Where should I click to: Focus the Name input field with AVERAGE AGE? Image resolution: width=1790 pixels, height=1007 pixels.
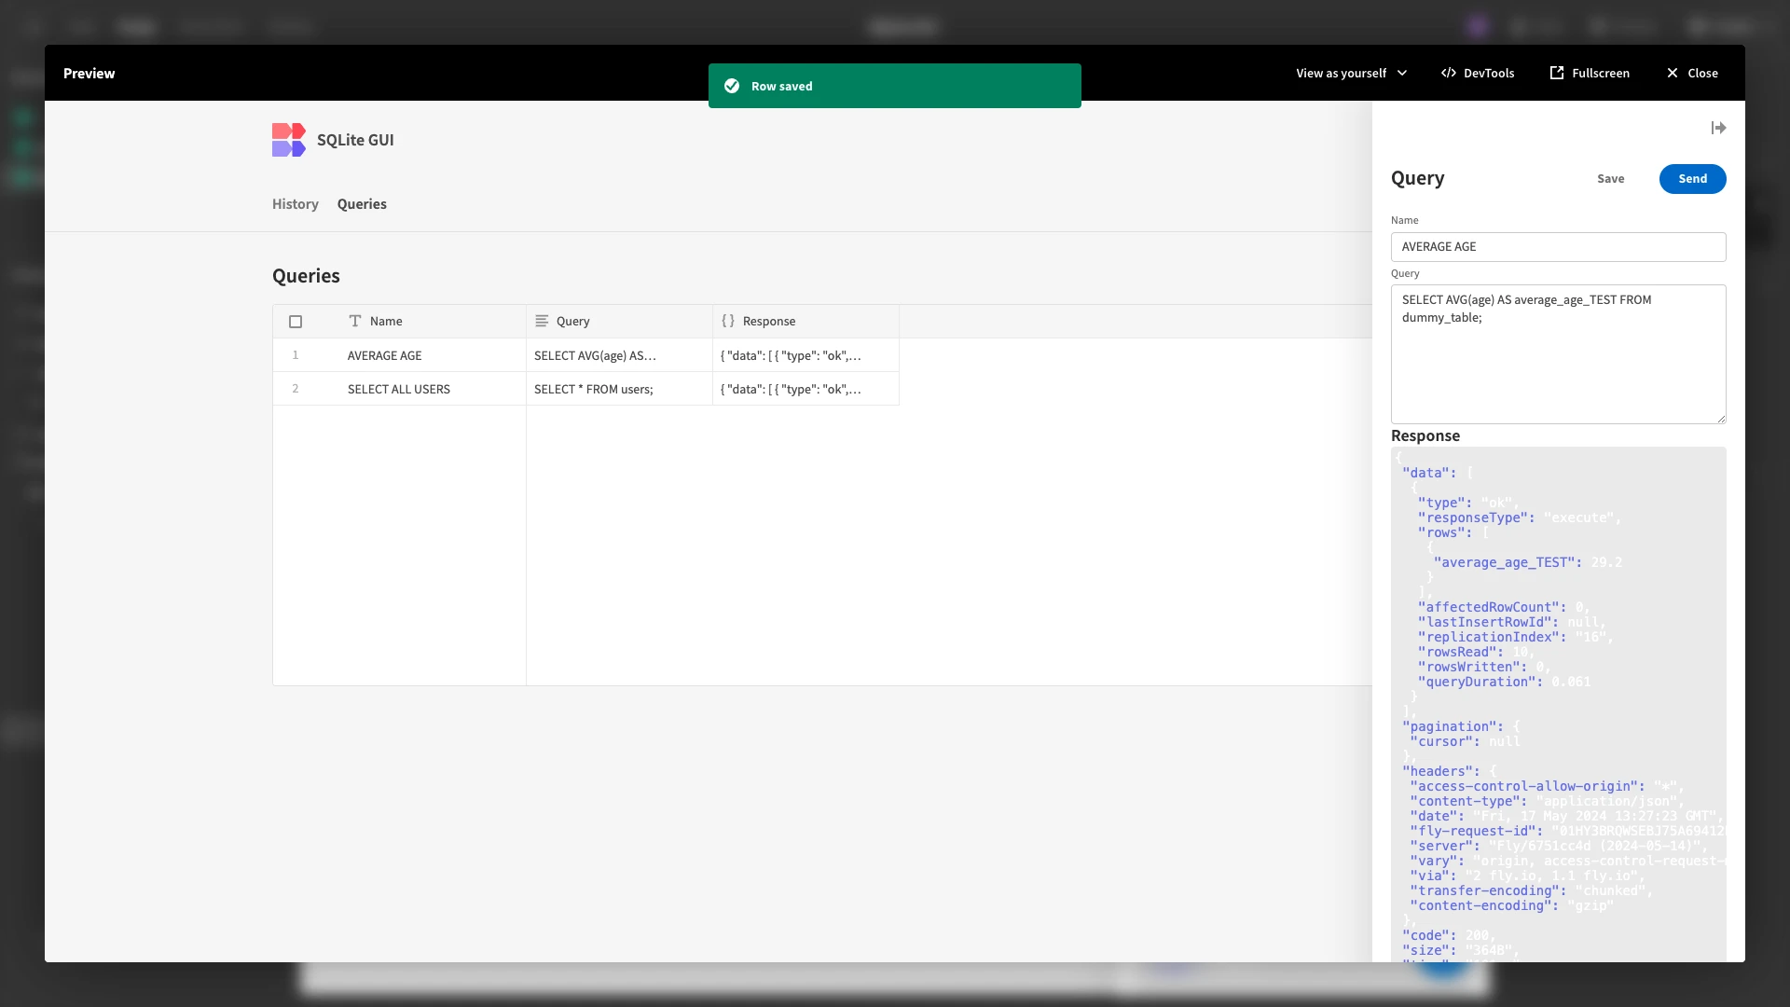coord(1558,247)
